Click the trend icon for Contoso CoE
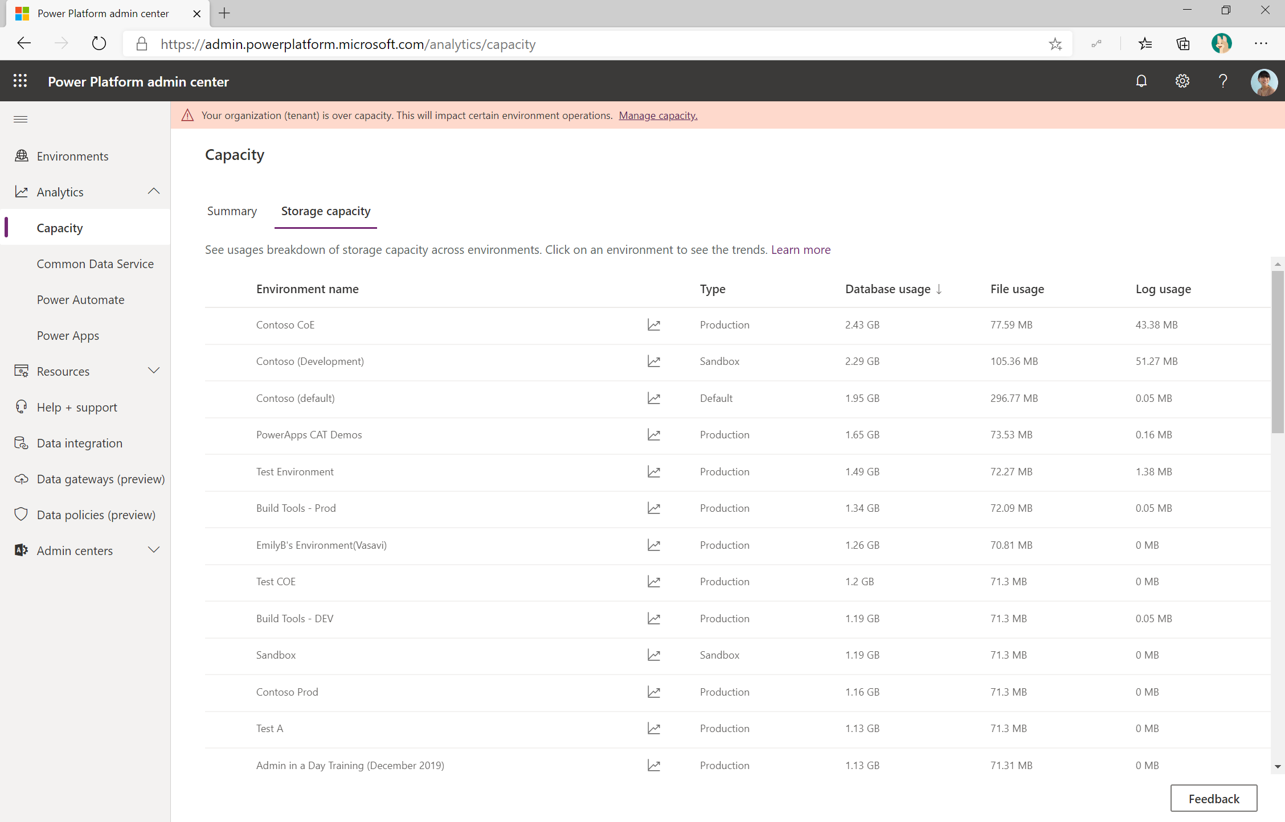 click(653, 325)
